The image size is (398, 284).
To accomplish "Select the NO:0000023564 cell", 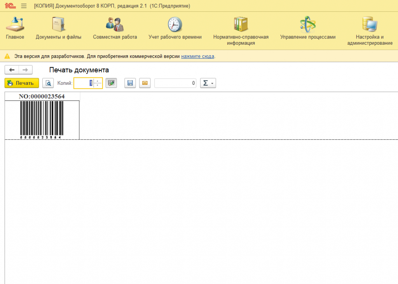I will coord(42,96).
